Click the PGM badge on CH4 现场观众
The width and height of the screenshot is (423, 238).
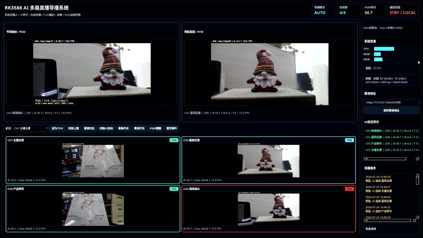click(349, 189)
